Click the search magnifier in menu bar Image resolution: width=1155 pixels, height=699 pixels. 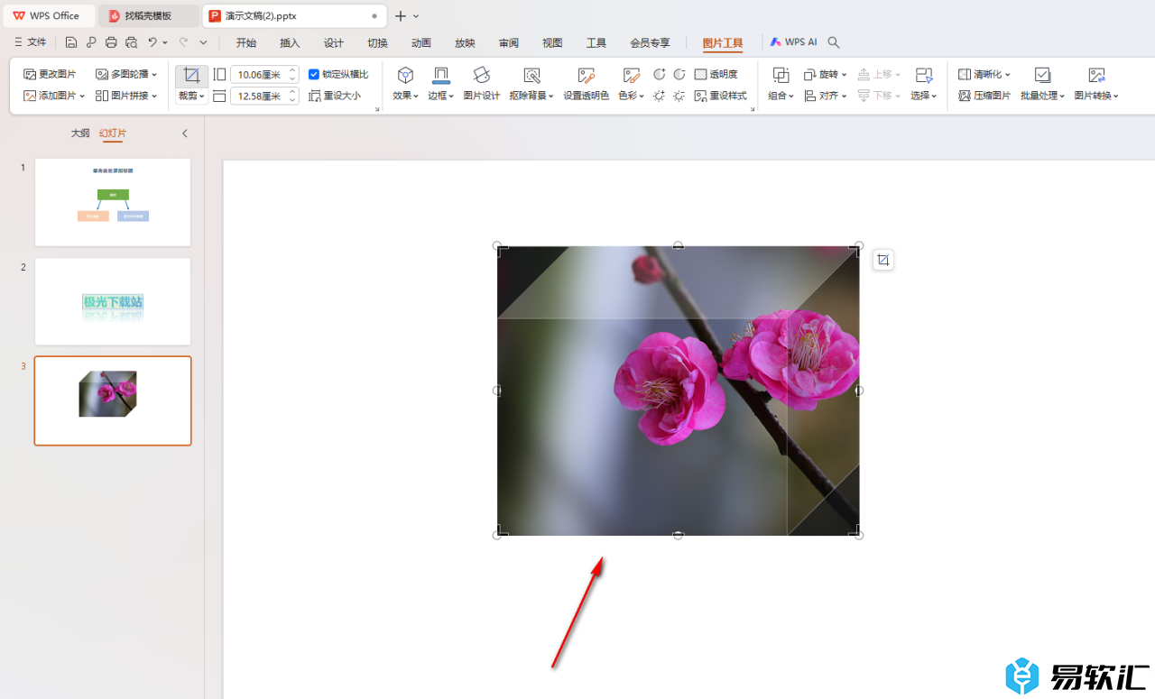[x=834, y=42]
